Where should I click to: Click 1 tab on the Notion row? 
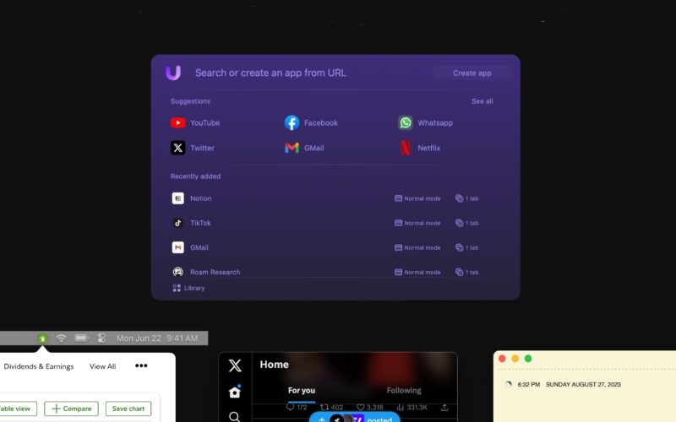pos(467,198)
